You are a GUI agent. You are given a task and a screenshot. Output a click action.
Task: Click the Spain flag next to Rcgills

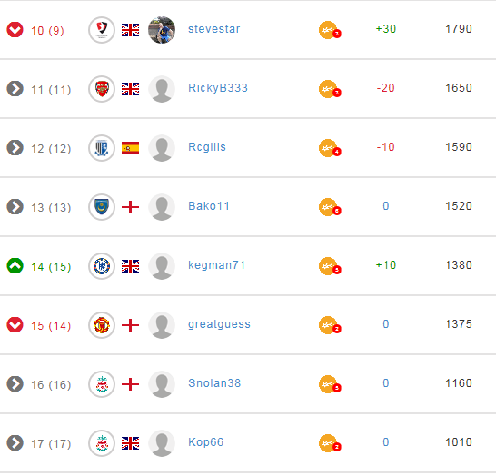pyautogui.click(x=130, y=148)
